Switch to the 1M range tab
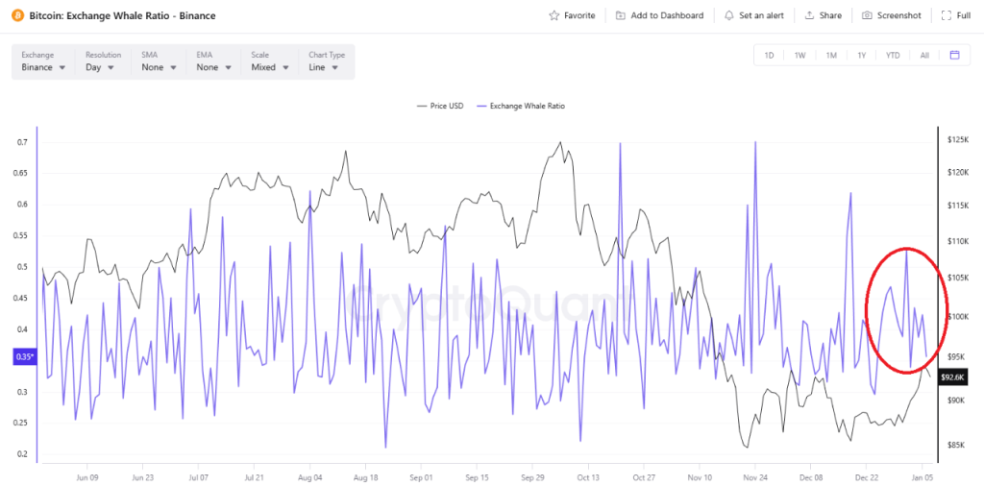Screen dimensions: 984x486 (x=830, y=55)
